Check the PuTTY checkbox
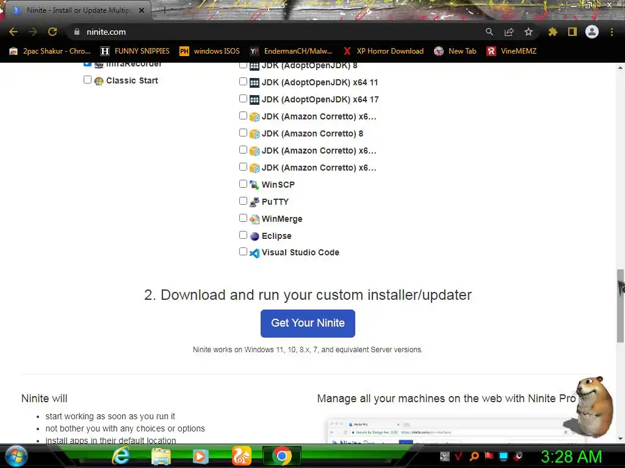 (x=243, y=201)
